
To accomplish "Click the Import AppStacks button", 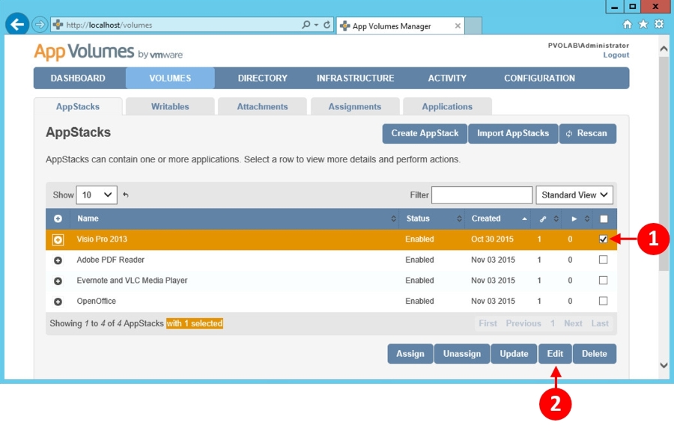I will click(513, 133).
